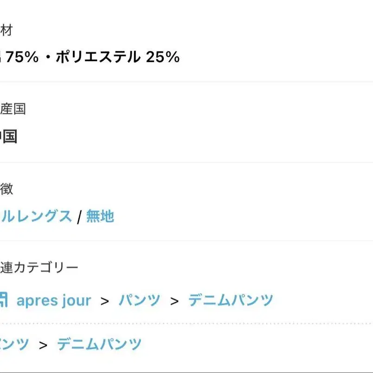373x373 pixels.
Task: Click the 材 section heading at top
Action: (6, 31)
